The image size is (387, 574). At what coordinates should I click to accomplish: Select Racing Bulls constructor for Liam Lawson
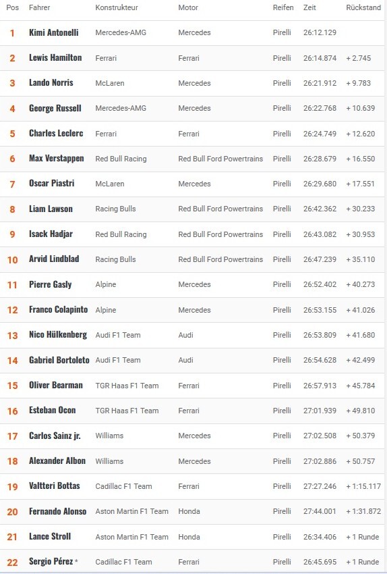[x=115, y=209]
